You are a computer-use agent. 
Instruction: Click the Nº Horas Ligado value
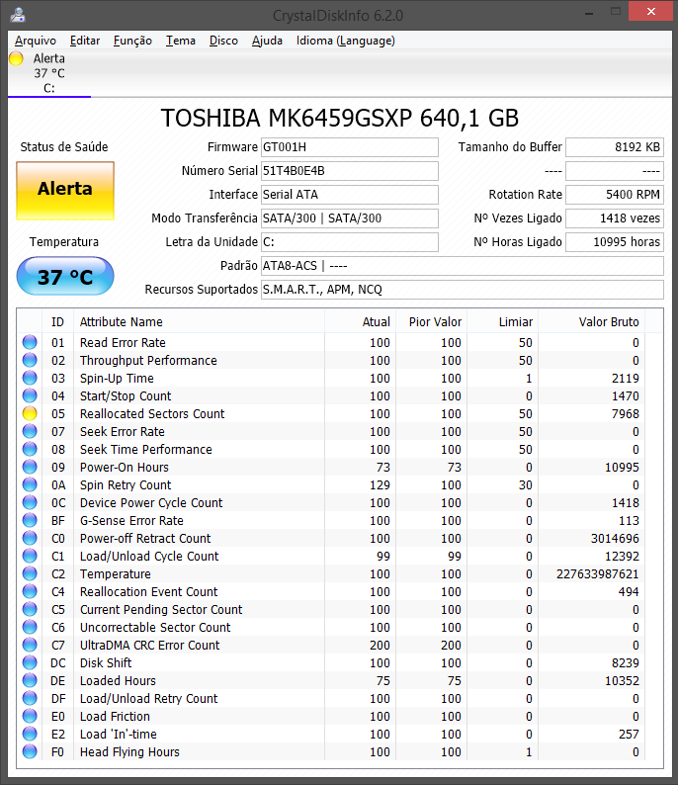tap(615, 242)
